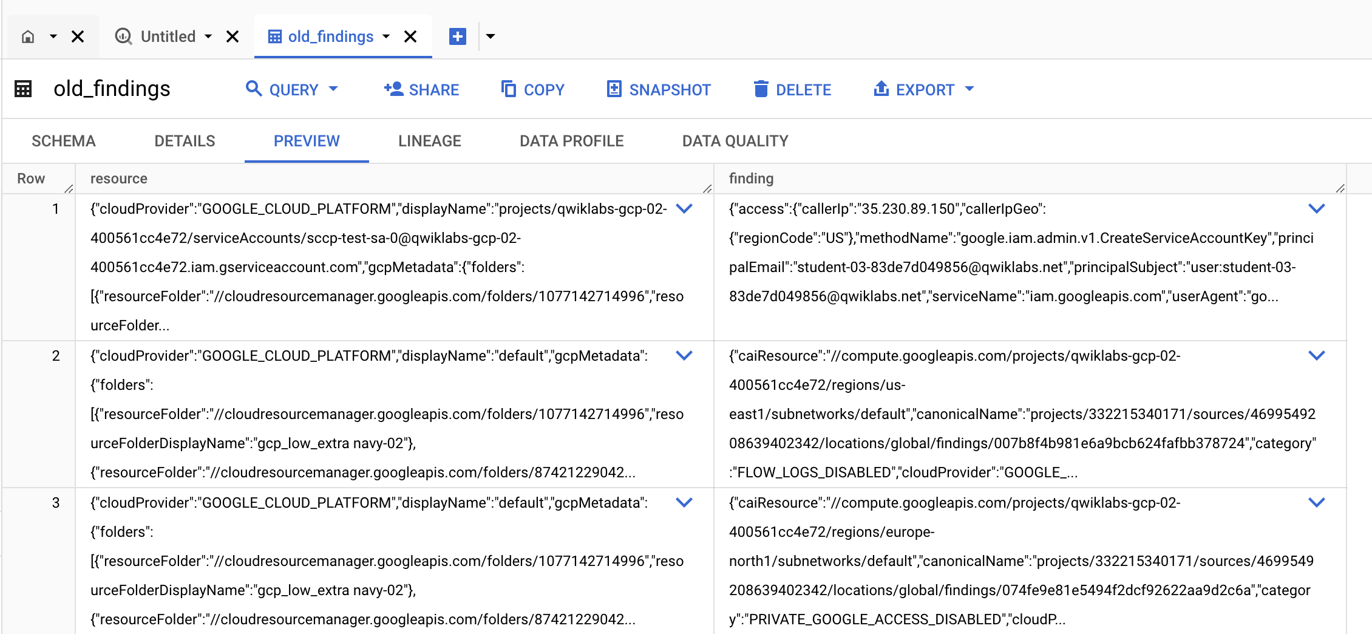This screenshot has height=634, width=1372.
Task: Open the Export dropdown menu
Action: [x=970, y=89]
